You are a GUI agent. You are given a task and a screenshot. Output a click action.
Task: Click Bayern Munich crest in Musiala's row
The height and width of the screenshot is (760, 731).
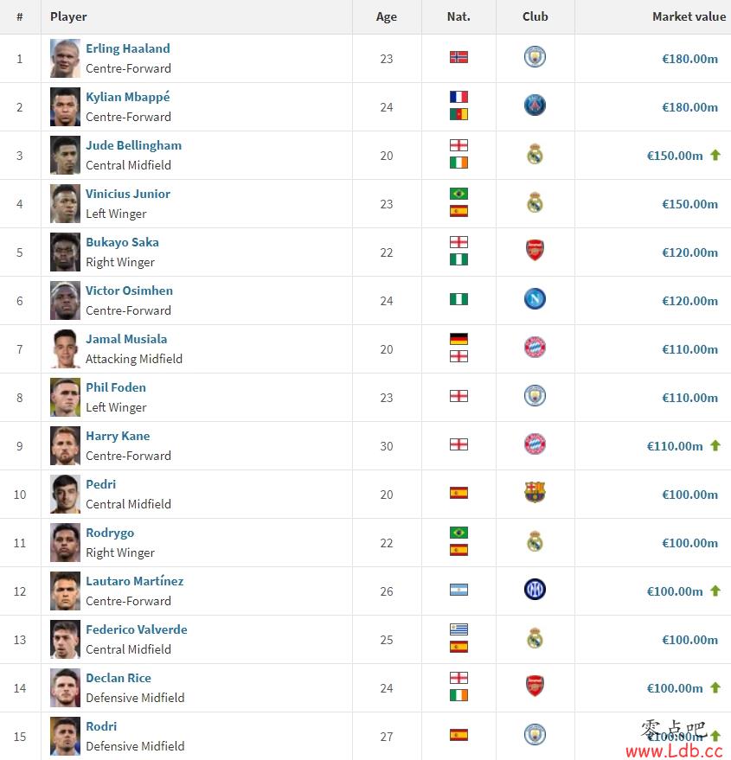tap(535, 348)
